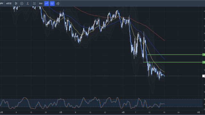Screen dimensions: 205x115
Task: Open the JPY currency pair selector
Action: pos(2,4)
